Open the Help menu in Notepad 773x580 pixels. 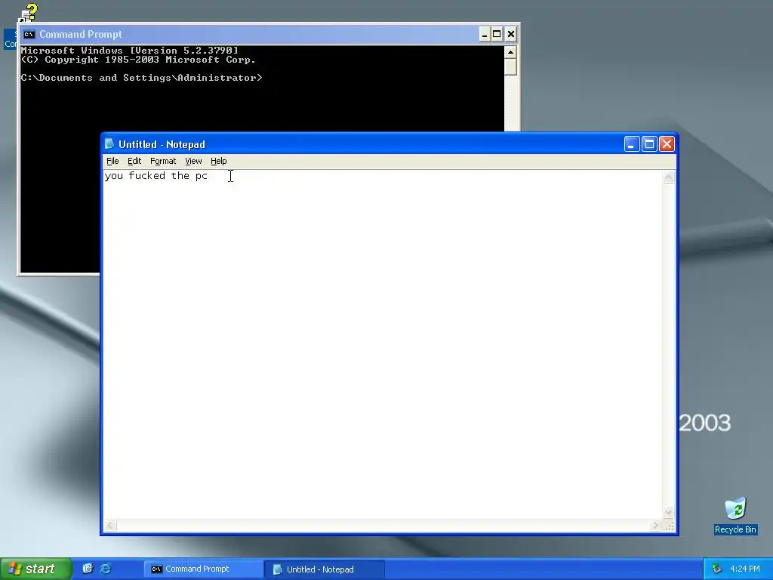tap(218, 162)
